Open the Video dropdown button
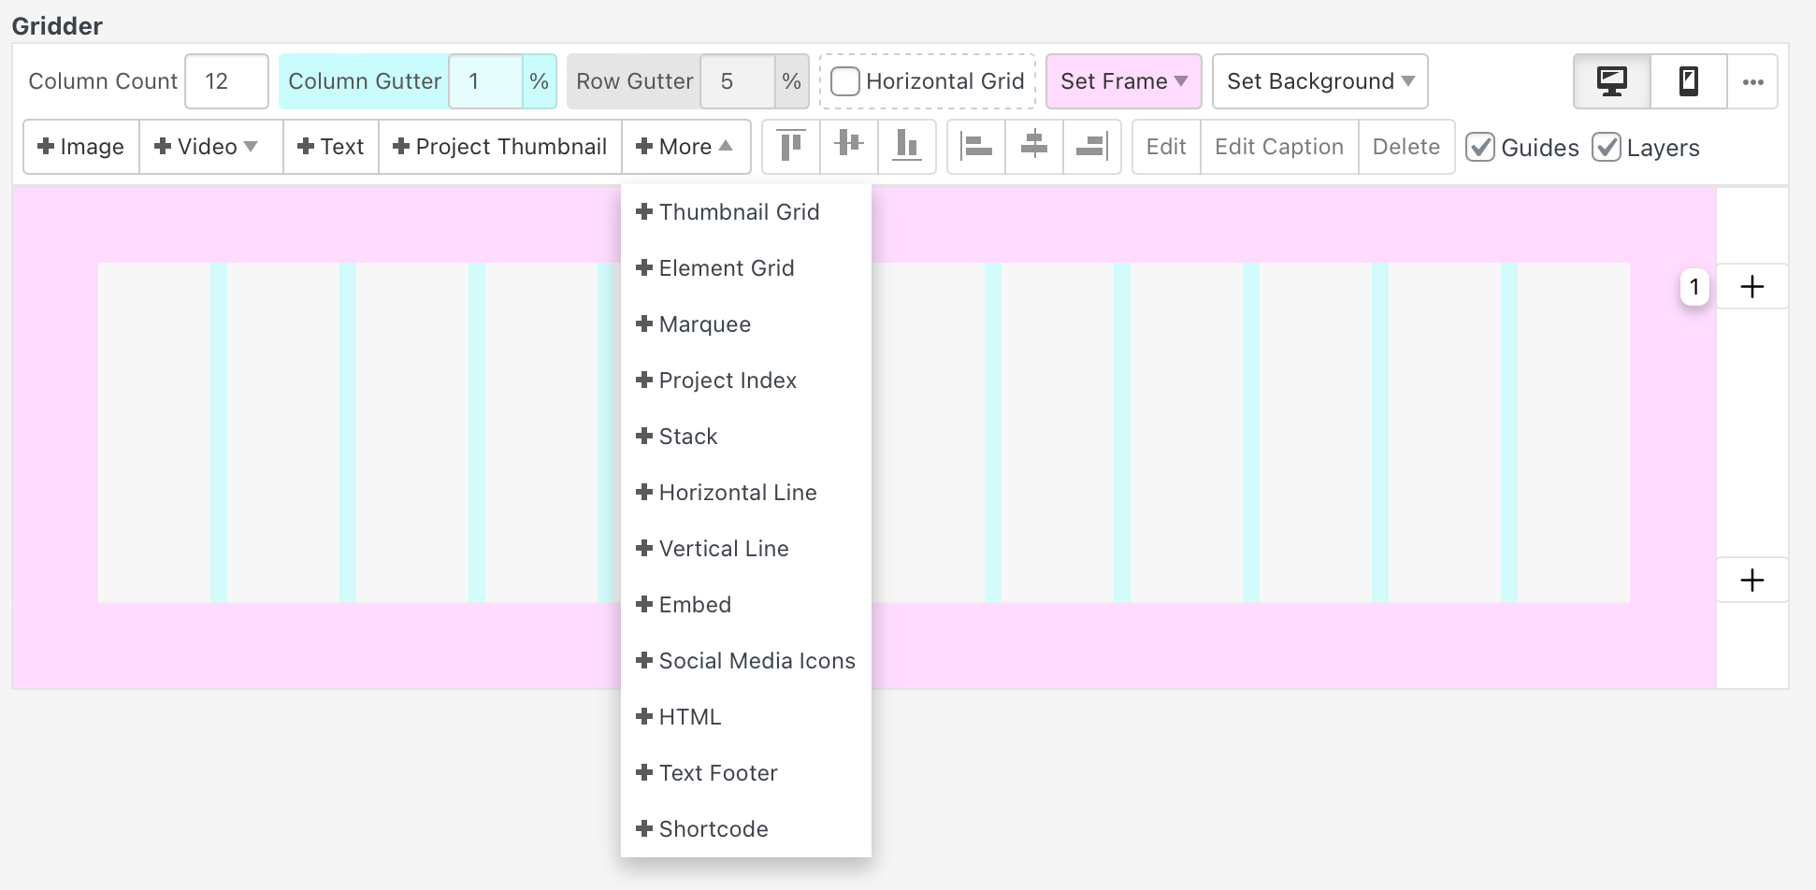The image size is (1816, 890). point(207,147)
